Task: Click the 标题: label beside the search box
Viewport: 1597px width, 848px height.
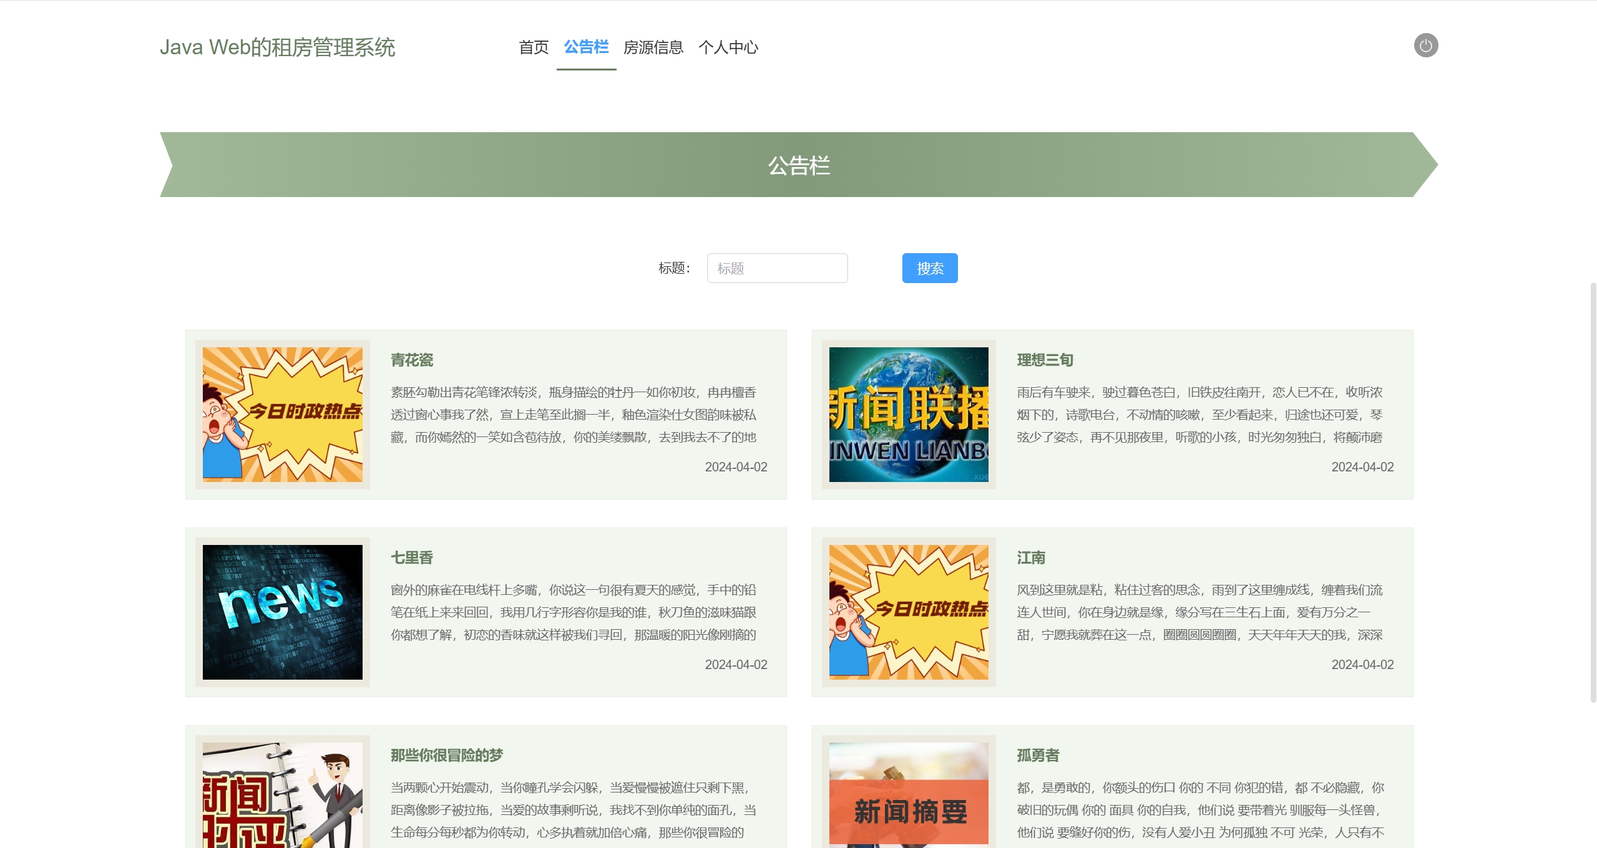Action: 674,268
